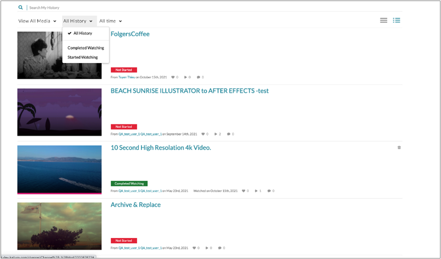Screen dimensions: 441x259
Task: Click the comments icon on 10 Second video
Action: pyautogui.click(x=269, y=191)
